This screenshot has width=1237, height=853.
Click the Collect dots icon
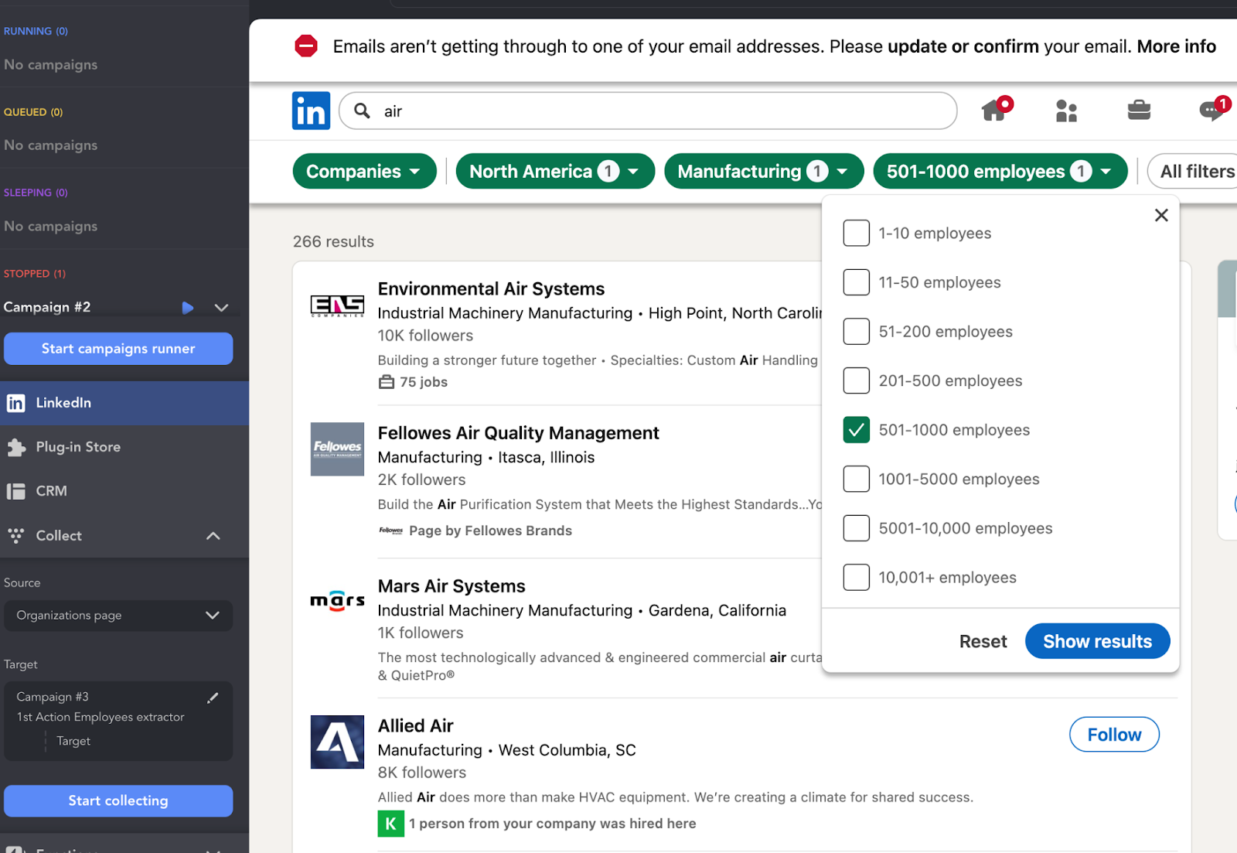[x=15, y=535]
